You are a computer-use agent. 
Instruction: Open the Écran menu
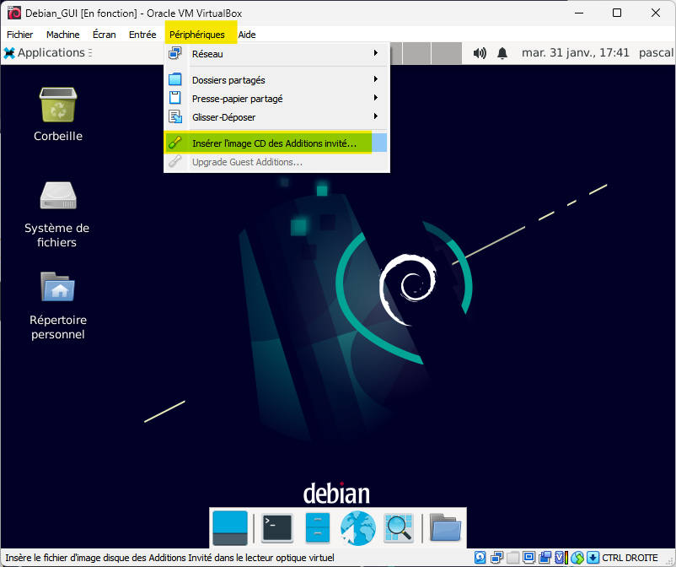point(105,35)
